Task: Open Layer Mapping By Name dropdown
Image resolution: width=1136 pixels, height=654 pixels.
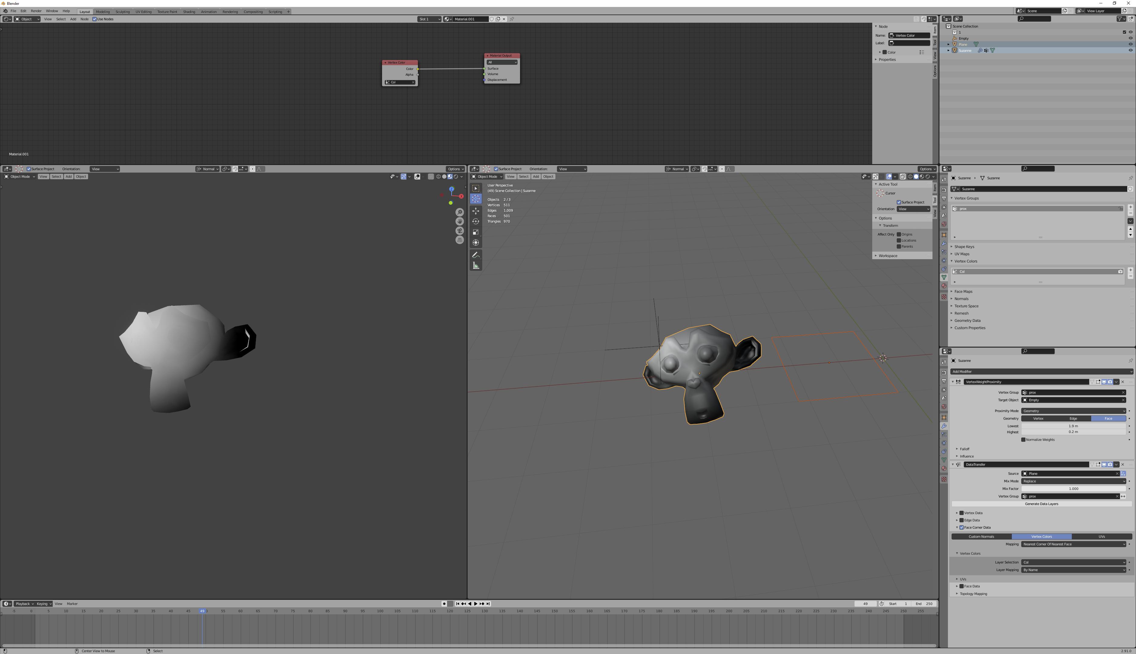Action: 1074,570
